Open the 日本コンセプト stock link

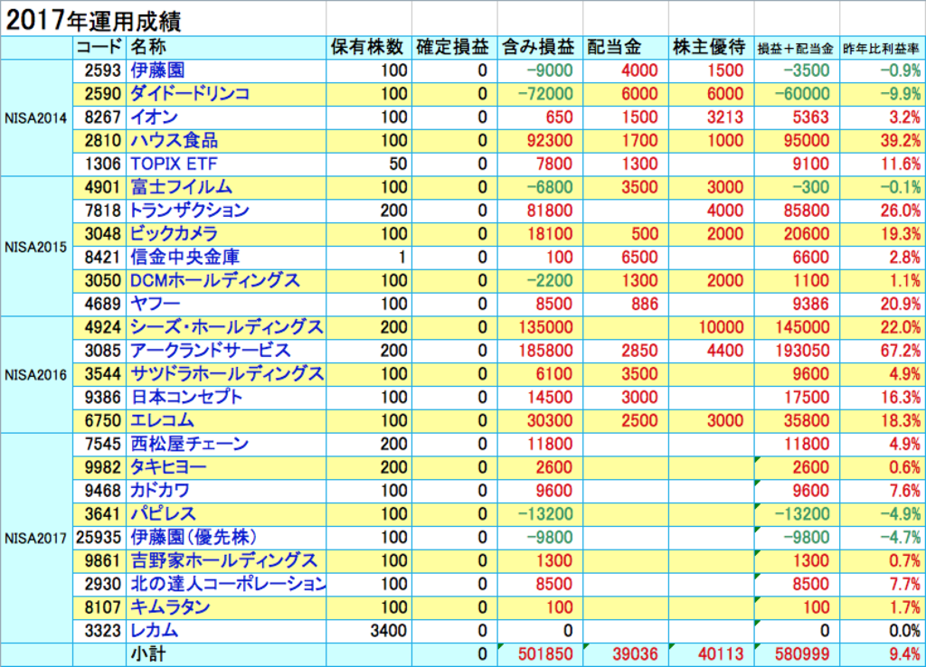pos(186,398)
